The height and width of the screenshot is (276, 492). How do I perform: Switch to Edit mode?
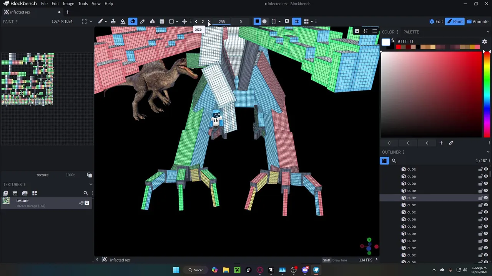click(x=435, y=21)
